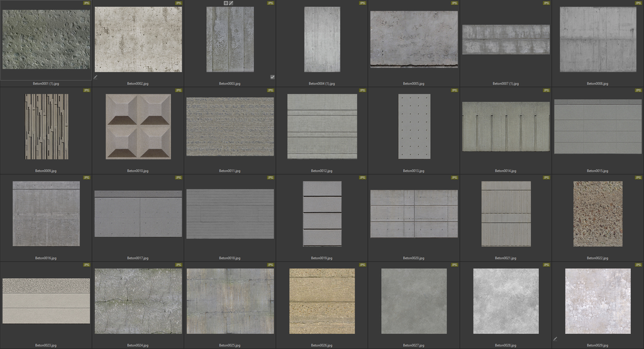The width and height of the screenshot is (644, 349).
Task: Click the Beton0005.jpg filename label
Action: [x=414, y=83]
